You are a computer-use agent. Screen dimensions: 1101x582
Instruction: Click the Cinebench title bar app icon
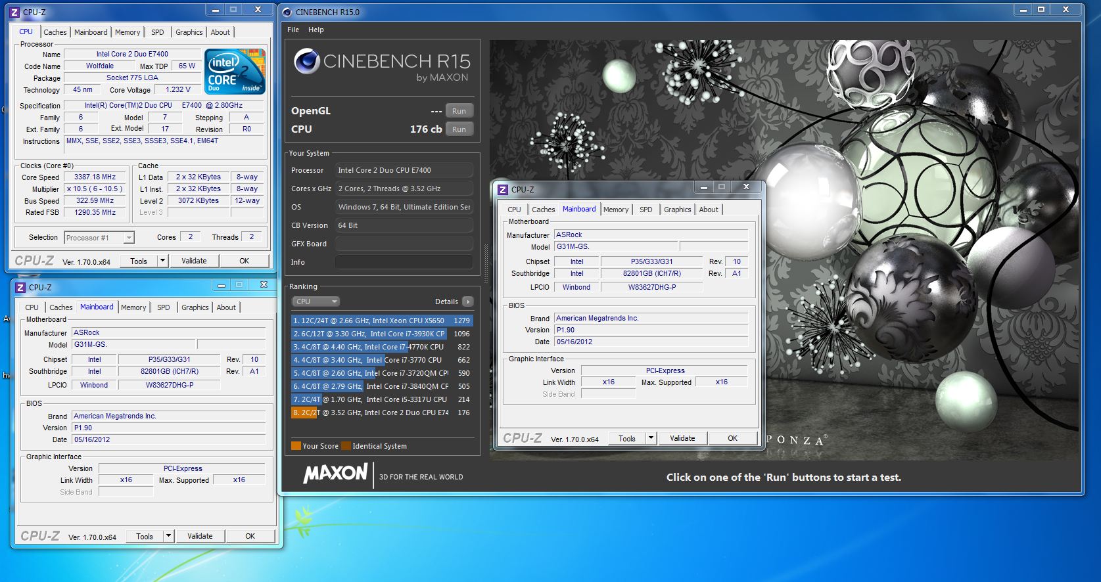point(287,12)
